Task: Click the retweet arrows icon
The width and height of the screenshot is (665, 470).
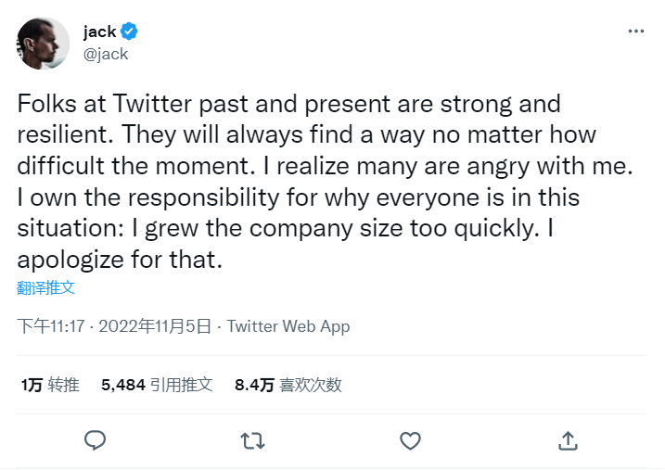Action: point(252,439)
